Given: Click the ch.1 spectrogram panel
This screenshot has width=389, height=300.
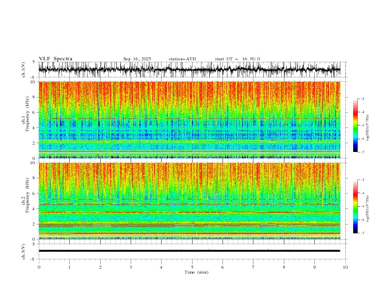Looking at the screenshot, I should tap(189, 120).
